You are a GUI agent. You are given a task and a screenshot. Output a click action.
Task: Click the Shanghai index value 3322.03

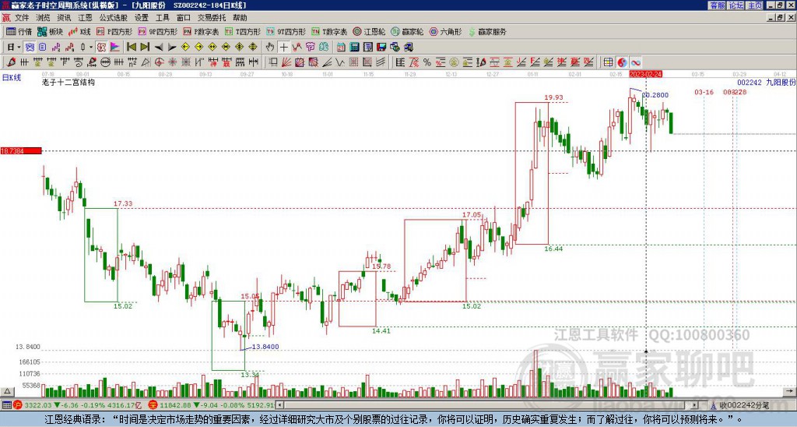click(x=38, y=405)
